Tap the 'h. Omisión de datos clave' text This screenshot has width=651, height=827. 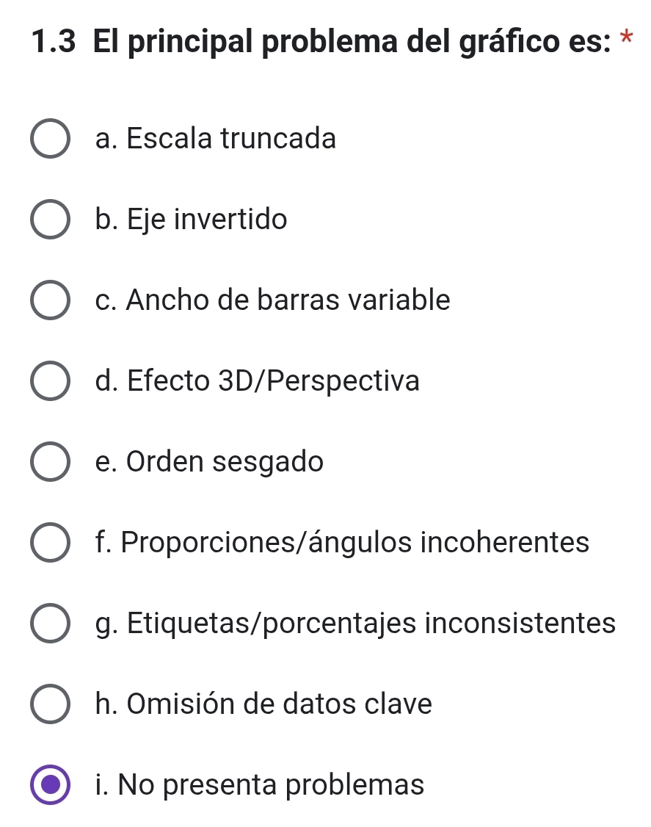[263, 704]
